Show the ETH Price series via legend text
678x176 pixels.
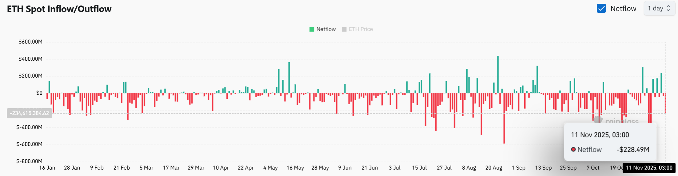coord(361,29)
